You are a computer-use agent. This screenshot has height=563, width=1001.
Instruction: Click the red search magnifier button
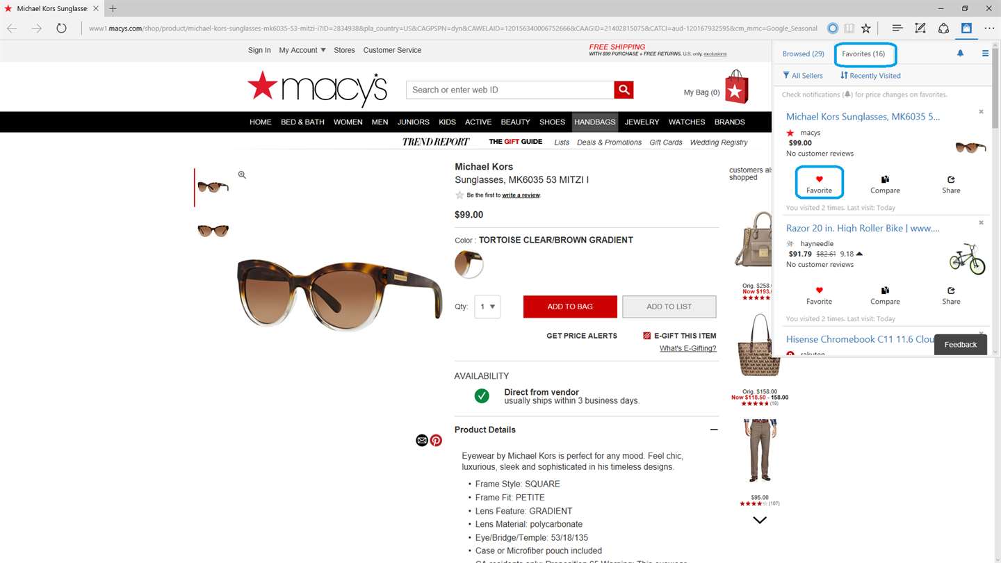(624, 90)
